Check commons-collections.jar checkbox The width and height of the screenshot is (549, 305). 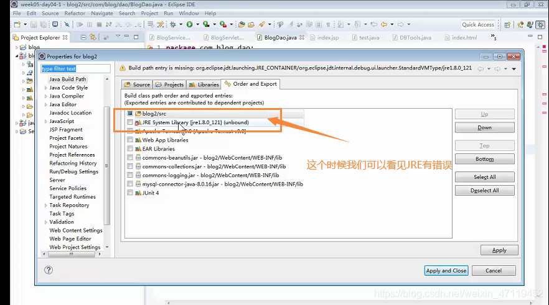(x=130, y=166)
